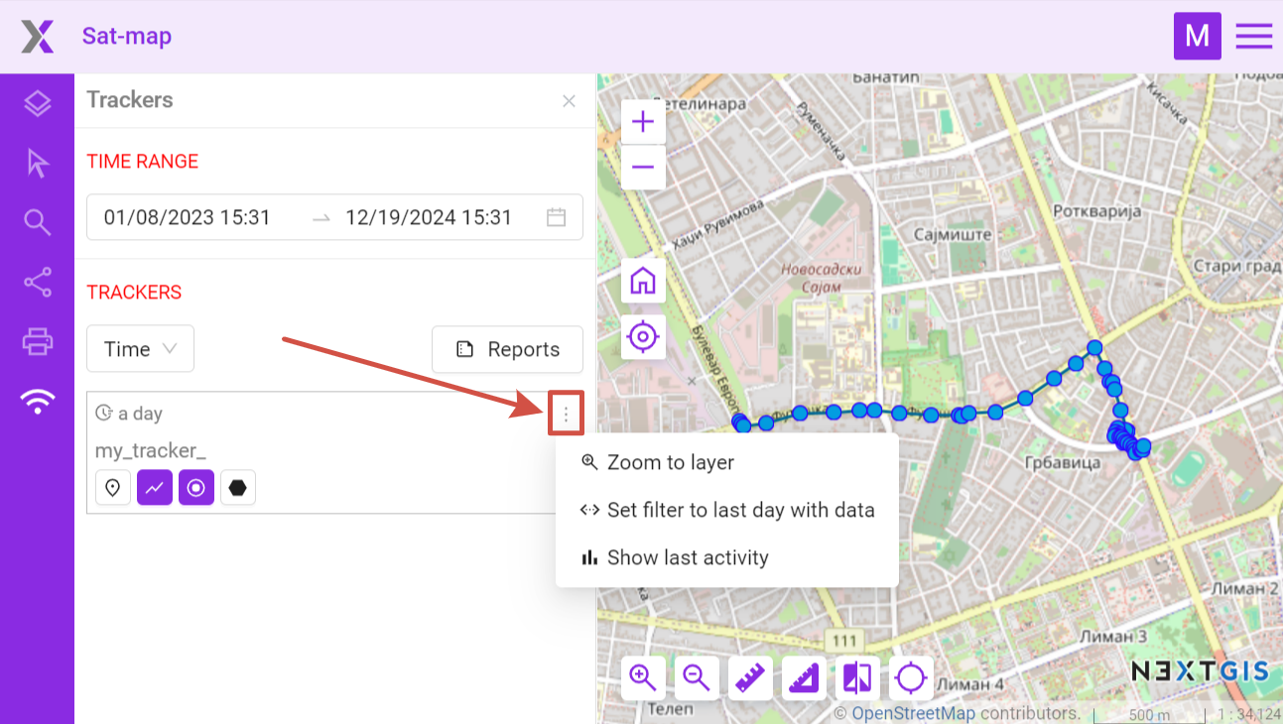Click the Sat-map title link

127,37
